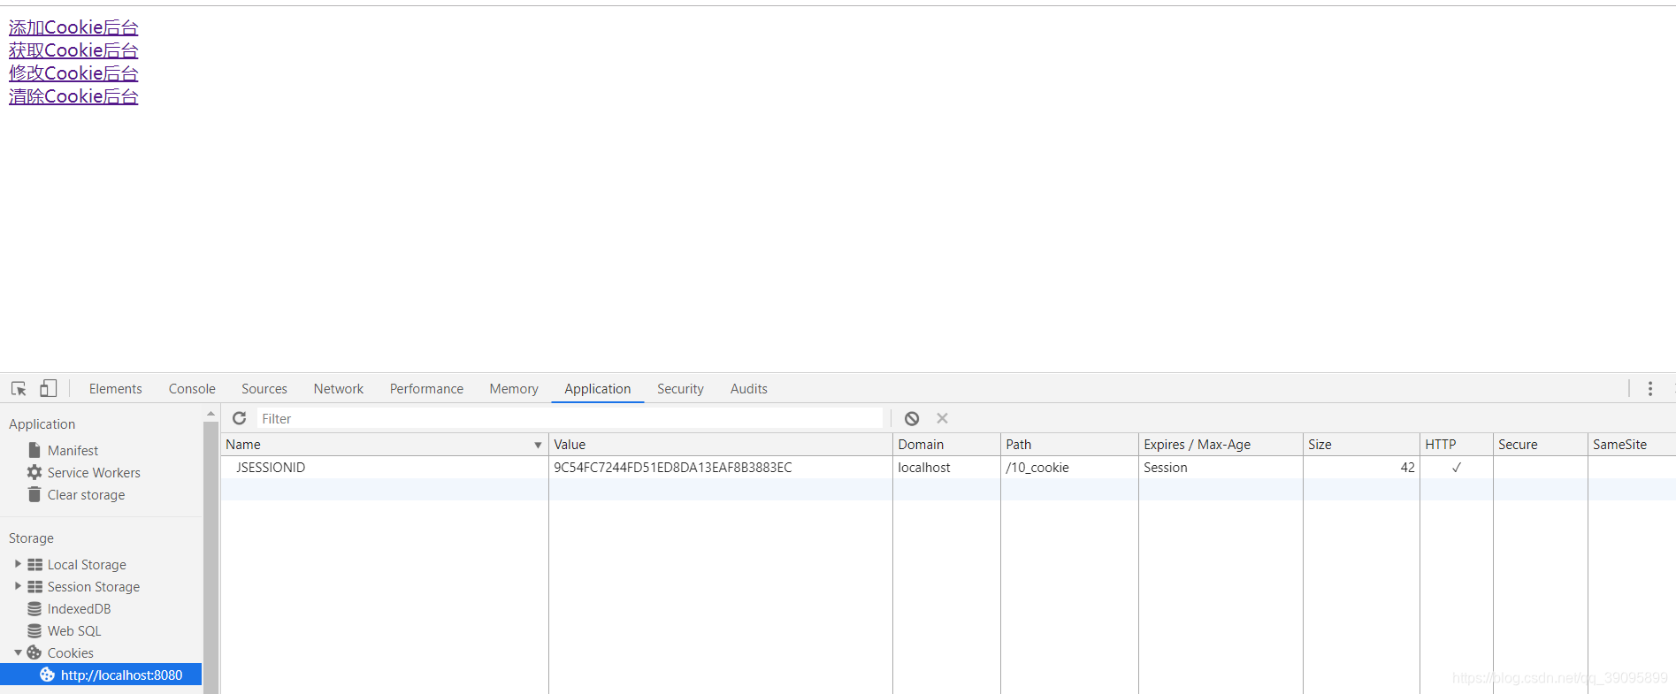The image size is (1676, 694).
Task: Sort cookies by the Value column header
Action: (x=720, y=445)
